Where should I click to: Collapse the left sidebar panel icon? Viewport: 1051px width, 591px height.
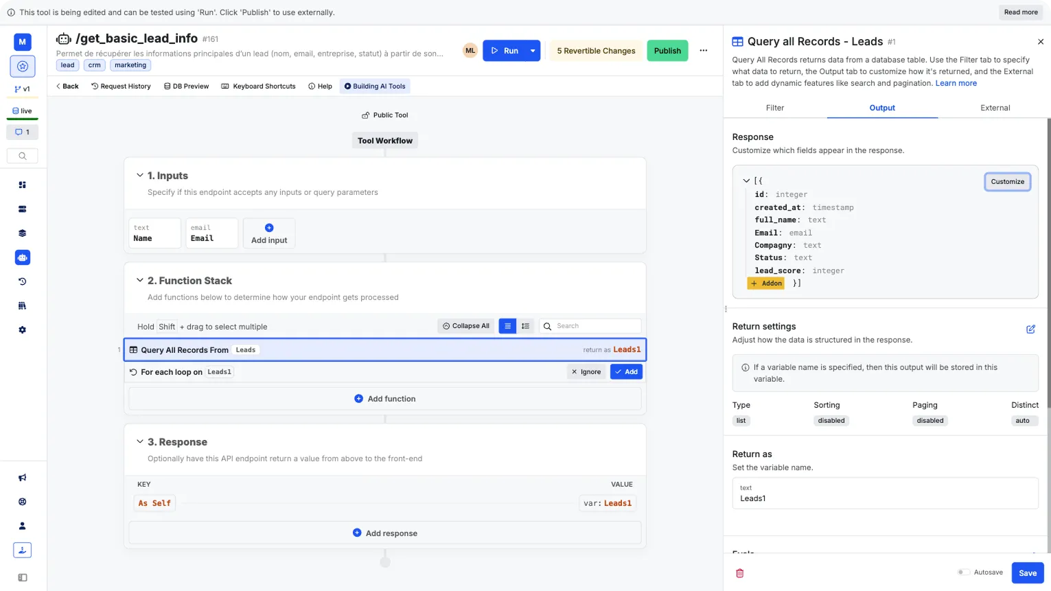click(x=23, y=577)
